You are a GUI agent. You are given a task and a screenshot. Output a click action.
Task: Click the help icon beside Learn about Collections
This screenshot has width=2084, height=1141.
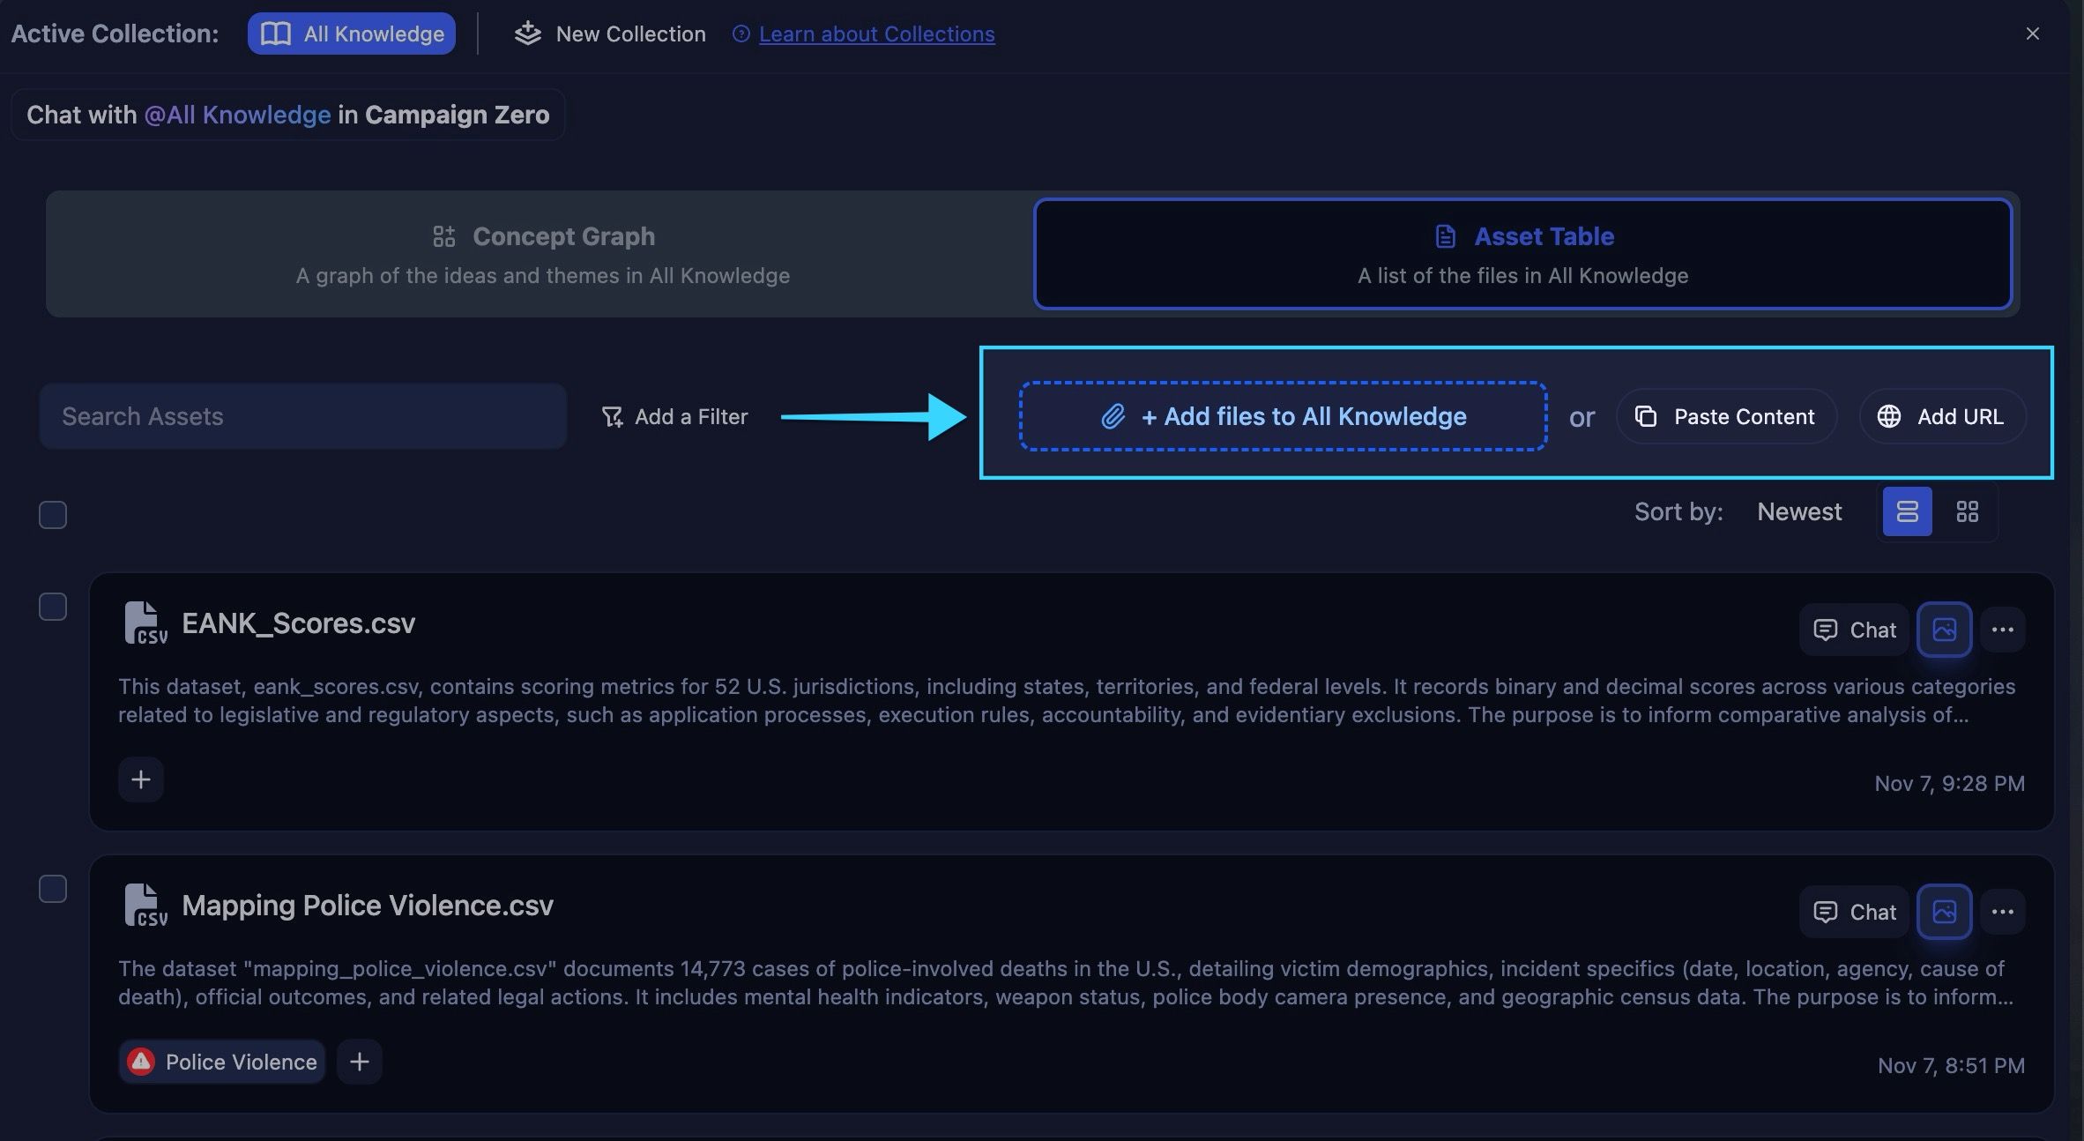click(741, 34)
